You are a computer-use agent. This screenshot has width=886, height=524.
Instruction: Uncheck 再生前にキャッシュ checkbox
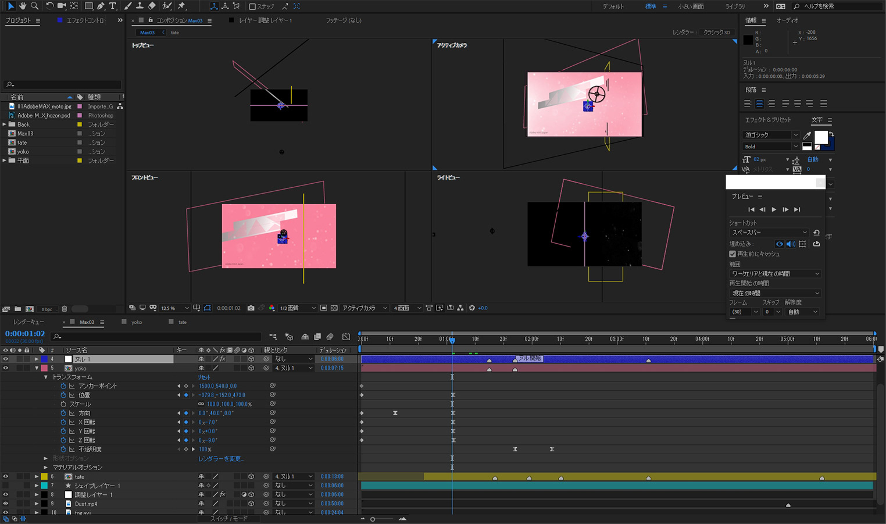point(733,254)
